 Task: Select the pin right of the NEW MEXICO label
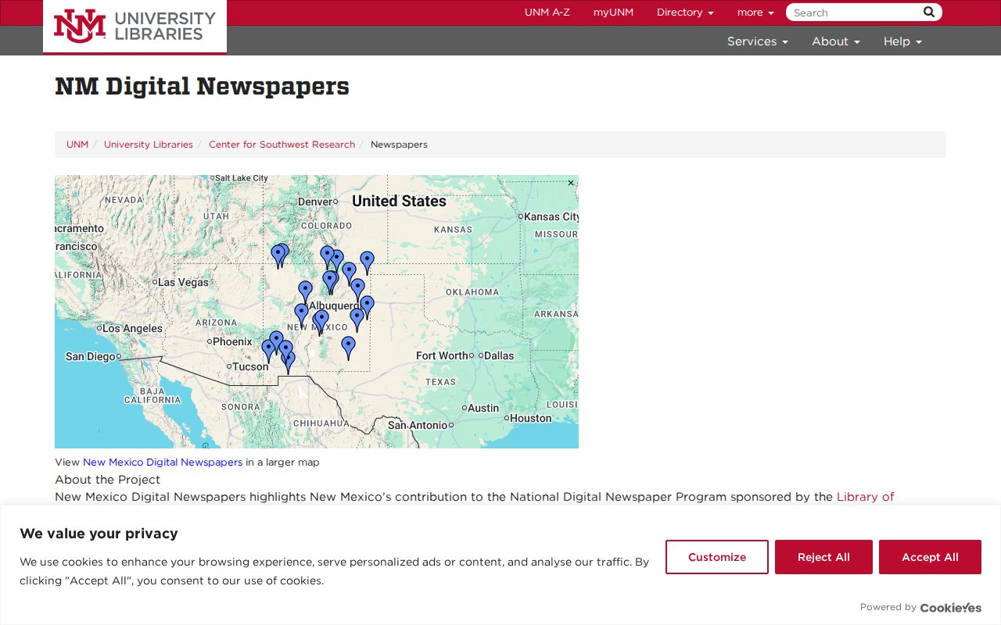(357, 319)
